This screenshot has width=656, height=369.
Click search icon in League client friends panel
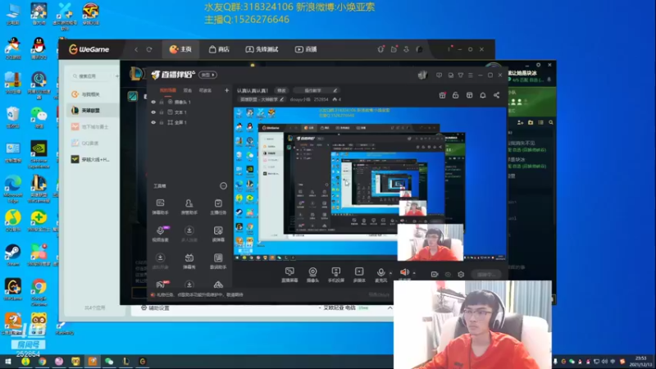click(x=551, y=122)
